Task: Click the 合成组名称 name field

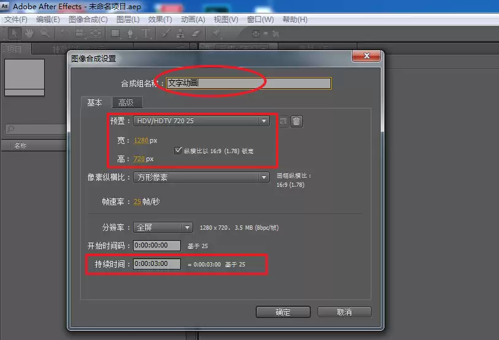Action: (249, 83)
